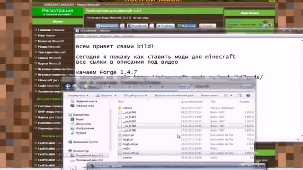Sort files by Дата изменения column
Viewport: 303px width, 170px height.
(x=192, y=102)
